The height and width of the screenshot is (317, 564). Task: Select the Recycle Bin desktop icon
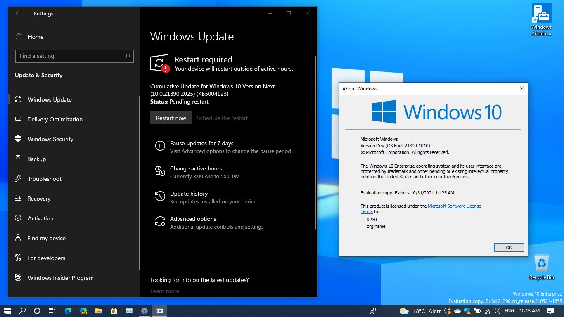point(541,267)
